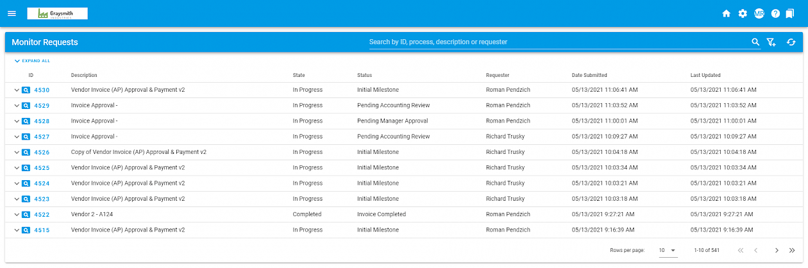This screenshot has width=808, height=268.
Task: Click the Date Submitted column header
Action: 589,76
